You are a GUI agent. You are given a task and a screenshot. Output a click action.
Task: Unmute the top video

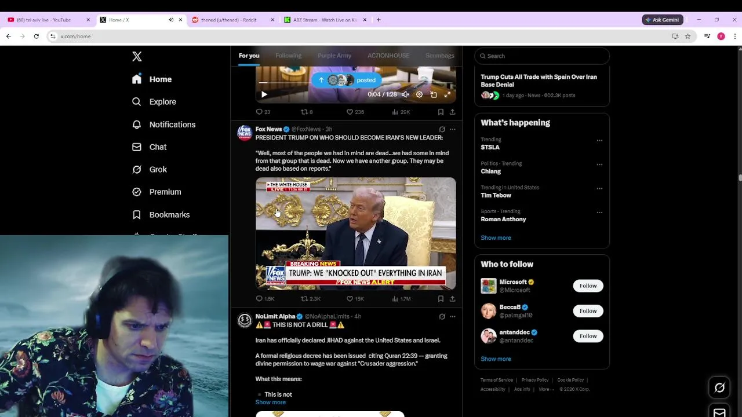coord(405,94)
